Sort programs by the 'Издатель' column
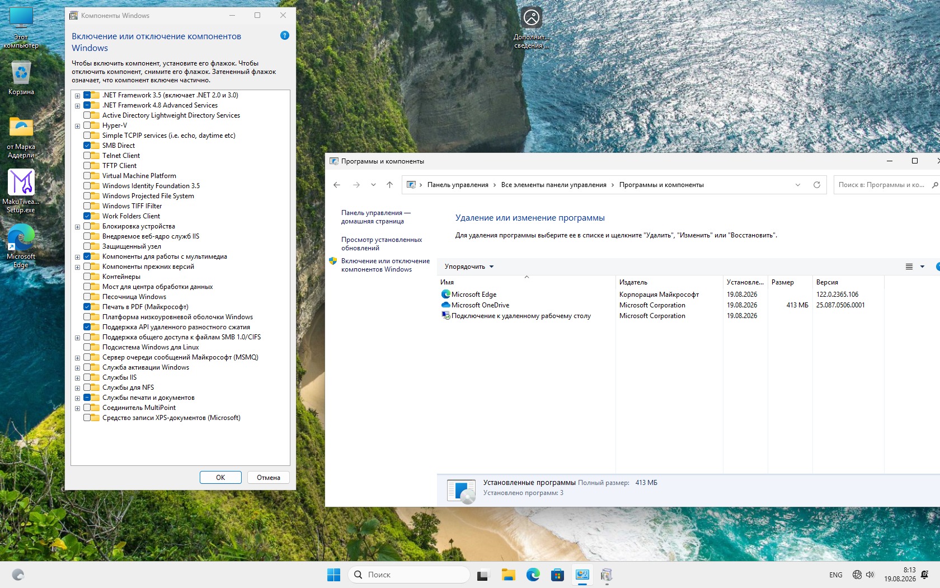Image resolution: width=940 pixels, height=588 pixels. pyautogui.click(x=669, y=282)
